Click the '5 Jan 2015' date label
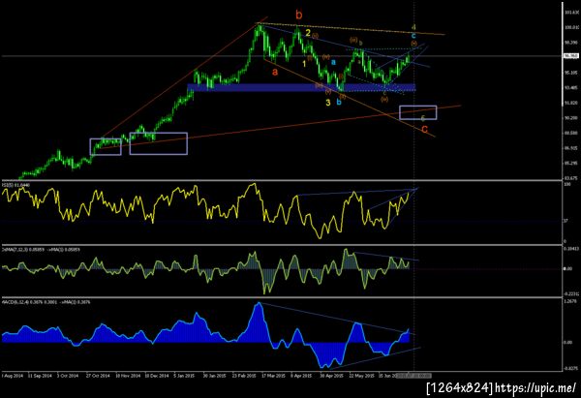Viewport: 581px width, 398px height. 183,376
